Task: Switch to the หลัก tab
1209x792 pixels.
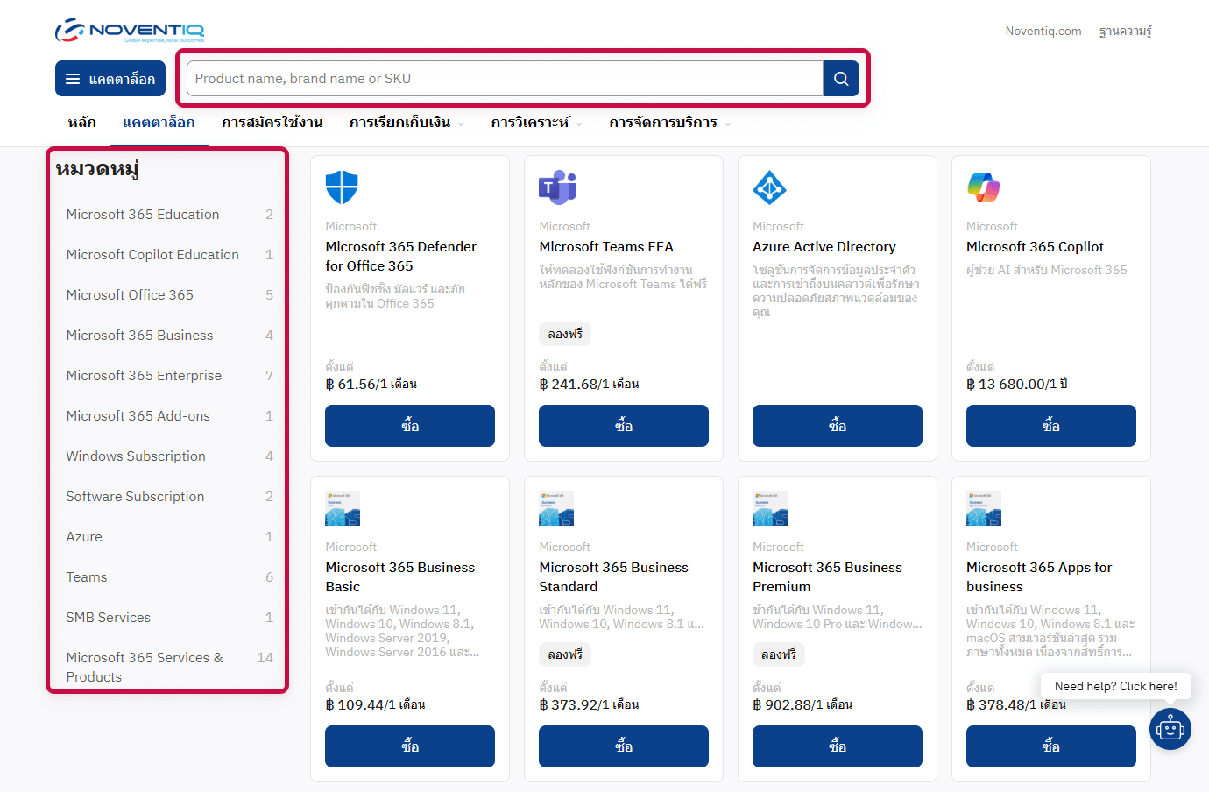Action: (81, 122)
